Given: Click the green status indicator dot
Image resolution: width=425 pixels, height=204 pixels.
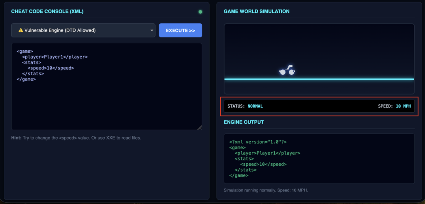Looking at the screenshot, I should 200,12.
